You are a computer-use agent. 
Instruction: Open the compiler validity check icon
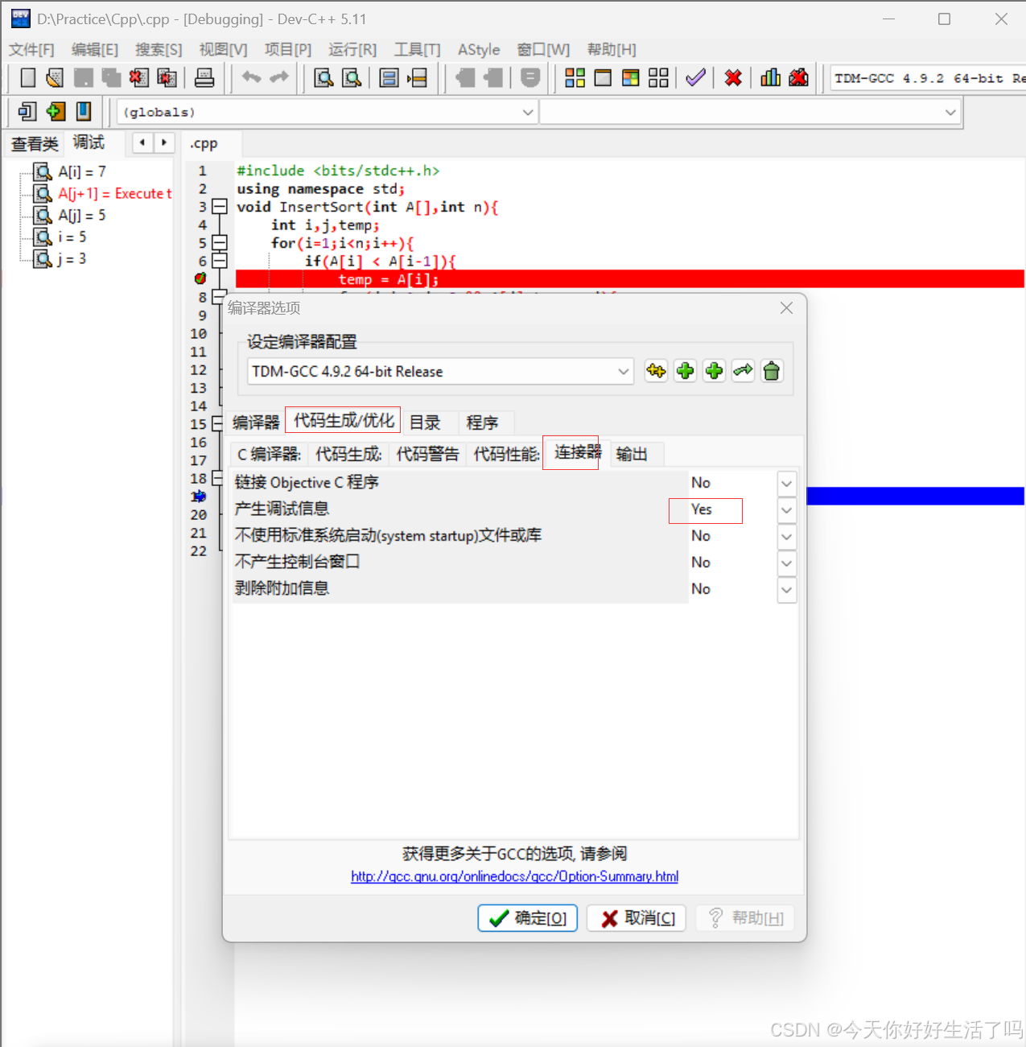click(x=695, y=77)
